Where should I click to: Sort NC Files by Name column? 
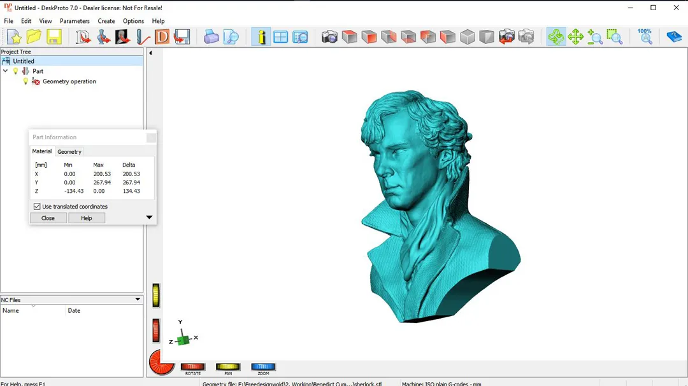coord(33,310)
